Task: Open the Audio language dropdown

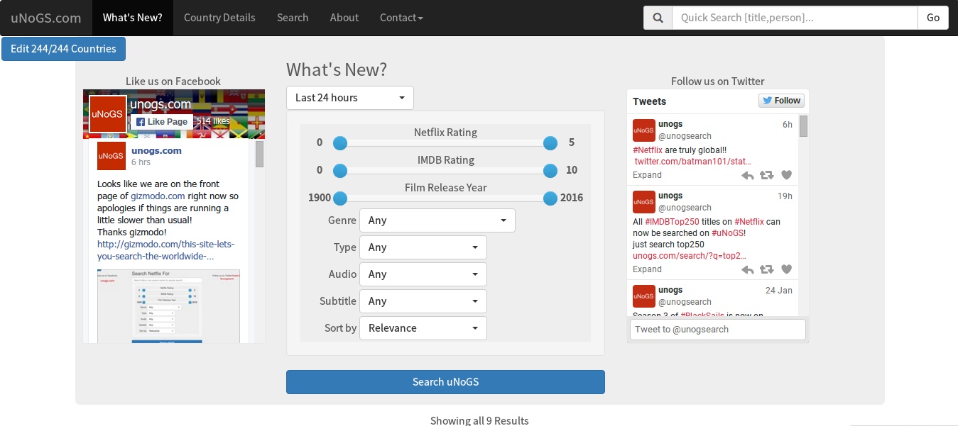Action: click(x=423, y=274)
